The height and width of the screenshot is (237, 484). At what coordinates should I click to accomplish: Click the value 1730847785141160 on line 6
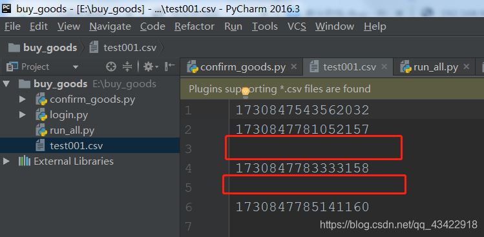302,207
